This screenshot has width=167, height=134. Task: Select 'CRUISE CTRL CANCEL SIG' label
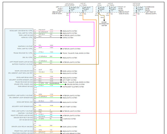pos(23,84)
